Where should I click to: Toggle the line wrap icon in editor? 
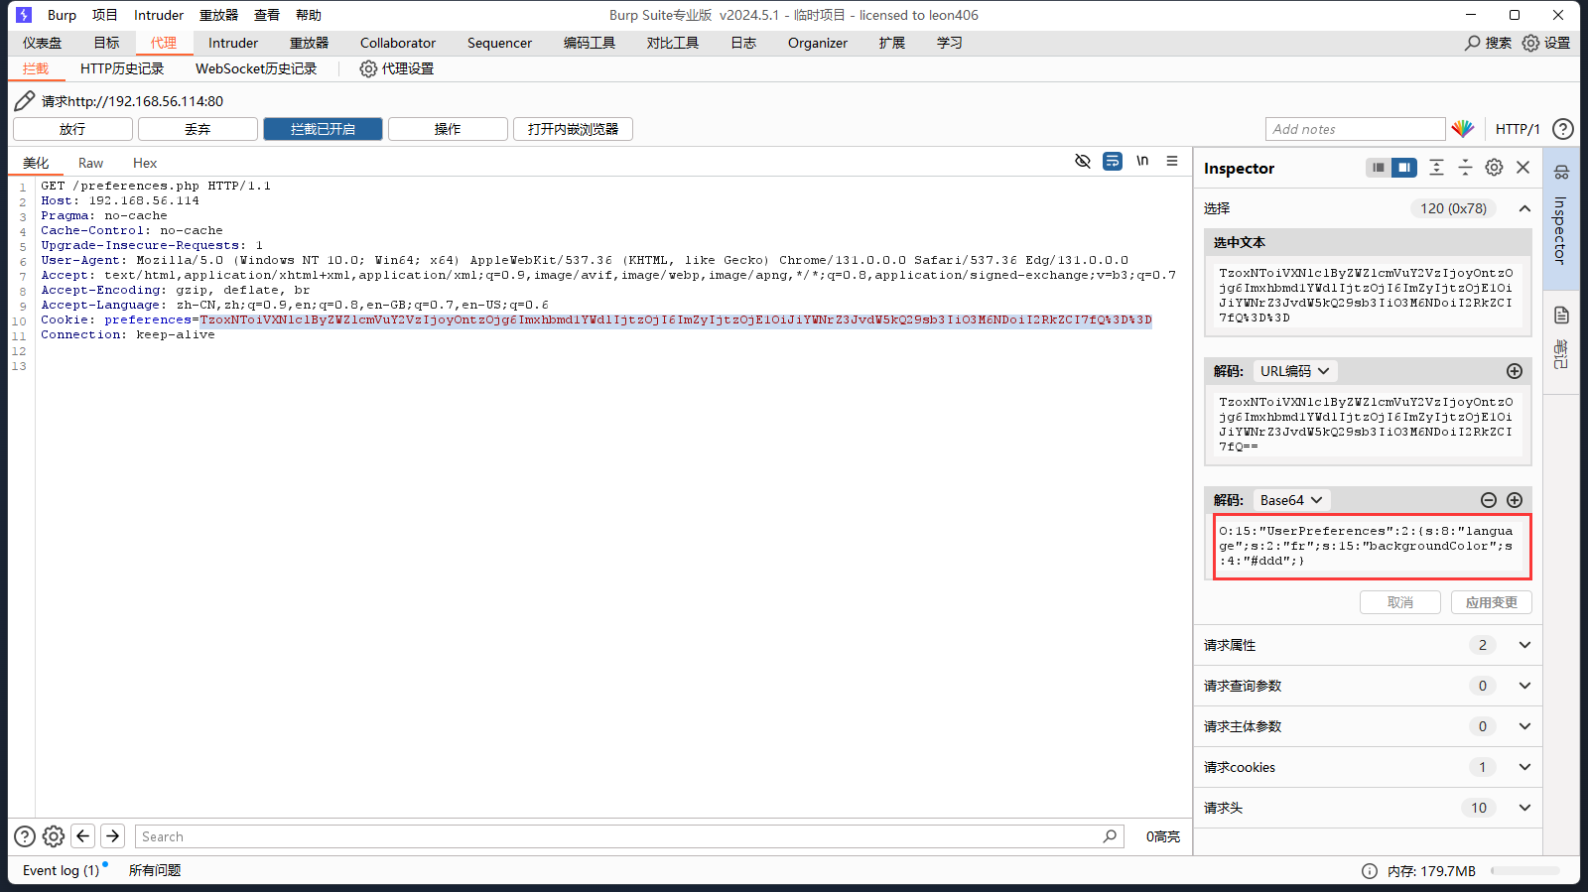click(x=1113, y=161)
